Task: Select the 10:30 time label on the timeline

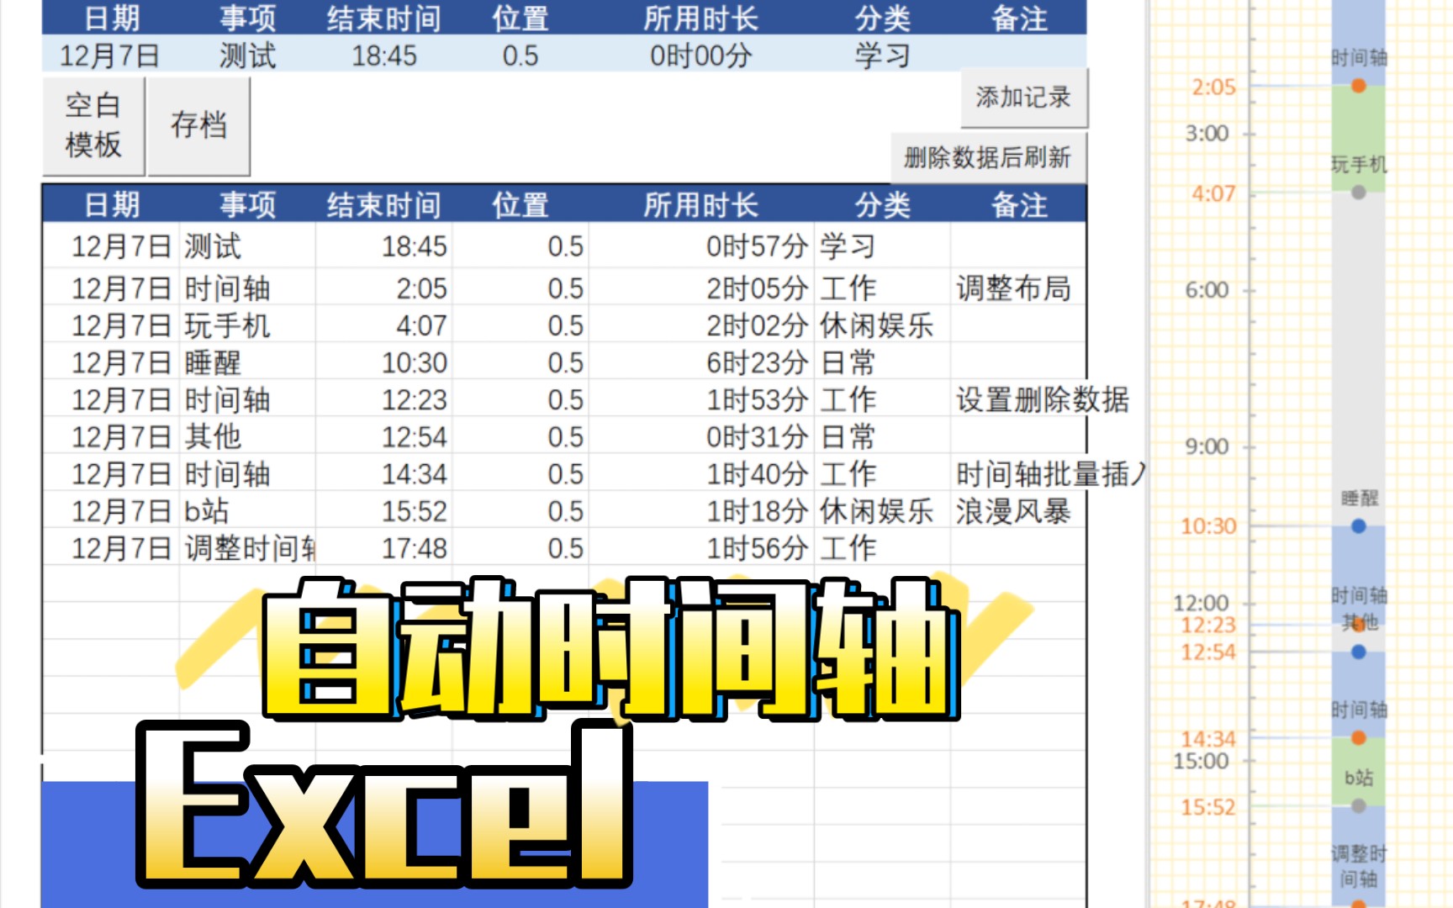Action: click(x=1208, y=527)
